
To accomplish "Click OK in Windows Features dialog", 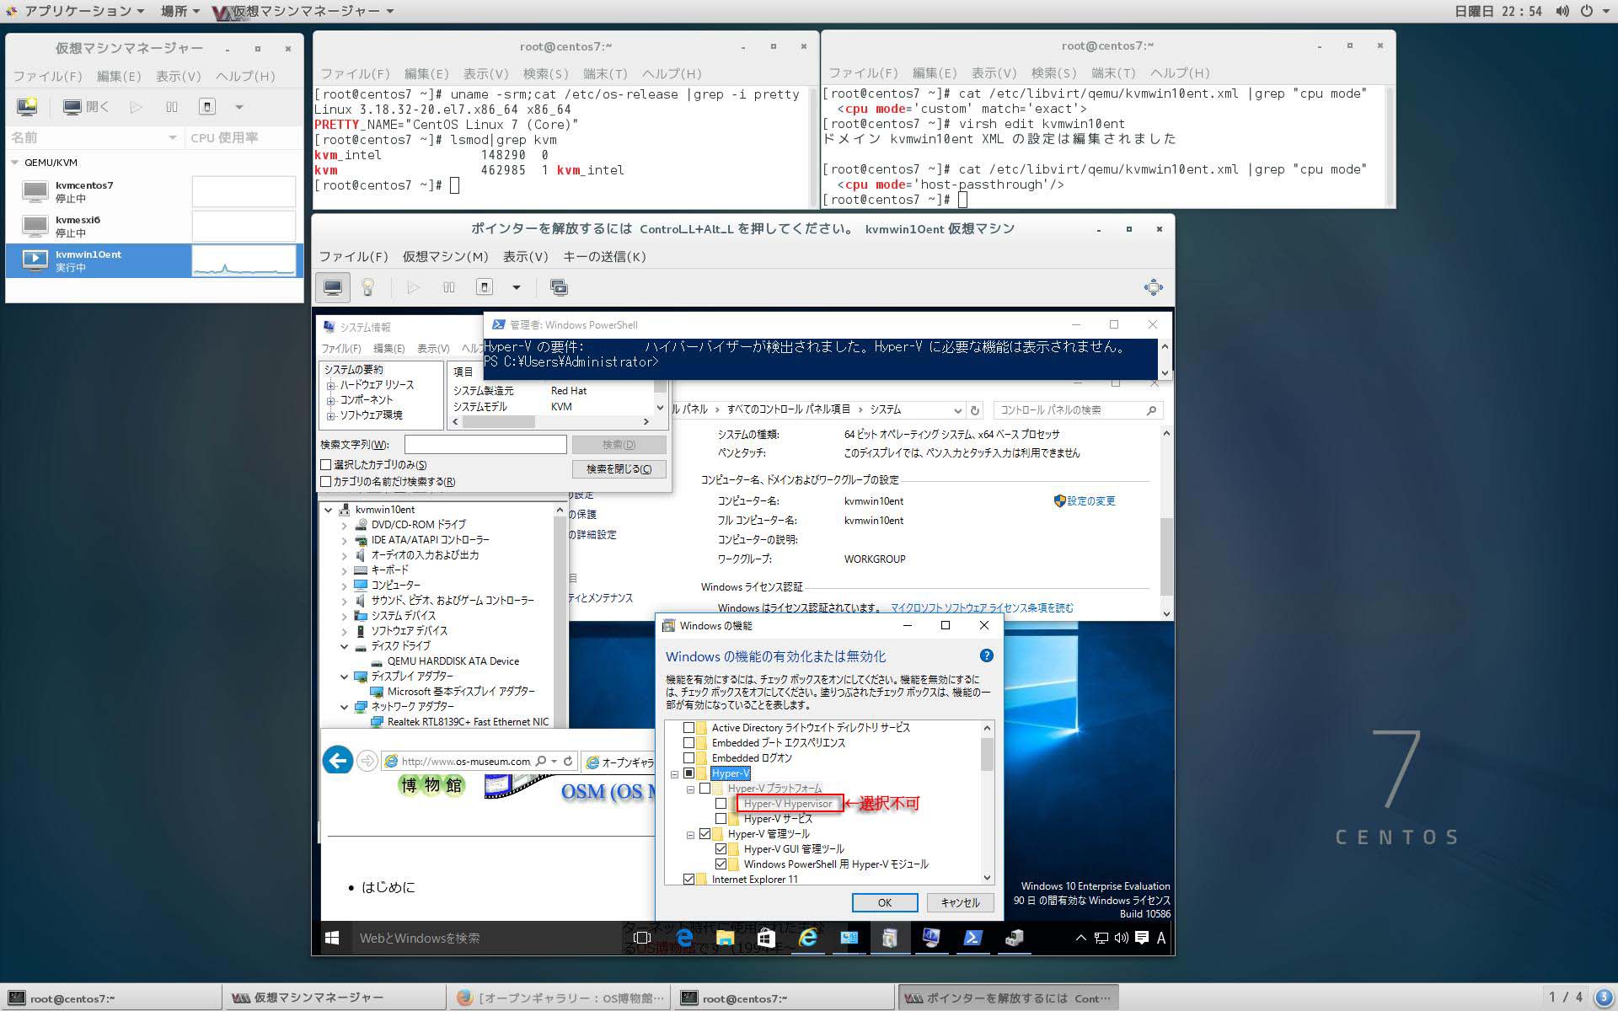I will pos(885,902).
